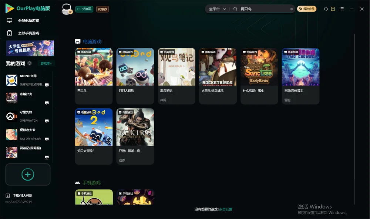This screenshot has width=370, height=219.
Task: Open the customer service headset icon
Action: point(326,9)
